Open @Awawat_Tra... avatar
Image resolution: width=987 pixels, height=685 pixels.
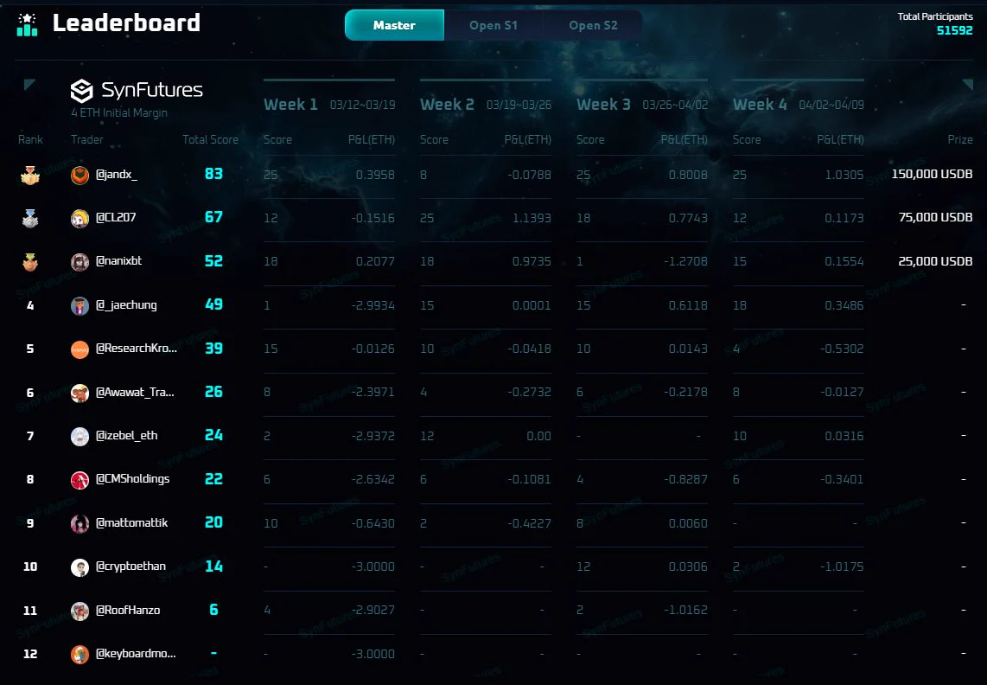click(x=80, y=394)
